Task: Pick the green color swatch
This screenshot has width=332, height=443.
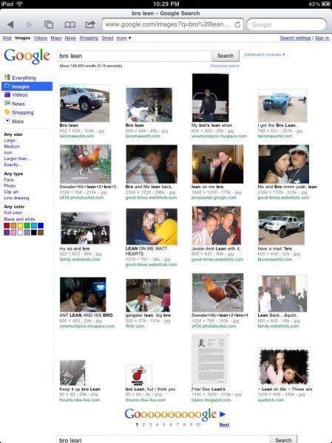Action: point(27,226)
